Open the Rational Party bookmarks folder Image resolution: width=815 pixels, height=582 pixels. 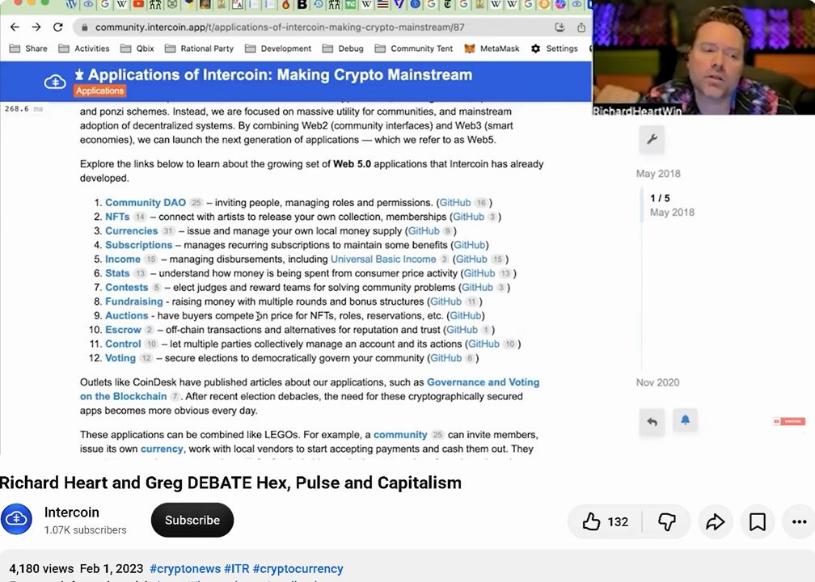199,48
